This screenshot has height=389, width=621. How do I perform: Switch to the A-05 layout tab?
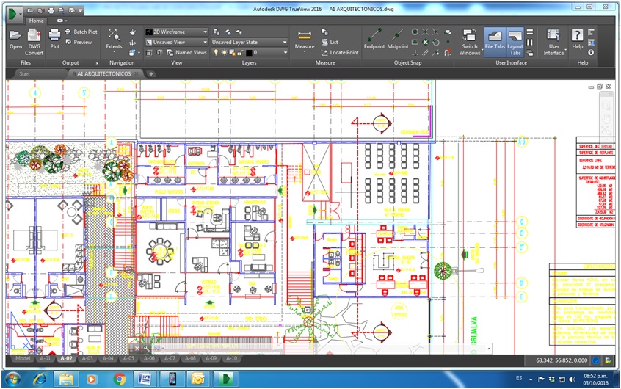(128, 358)
